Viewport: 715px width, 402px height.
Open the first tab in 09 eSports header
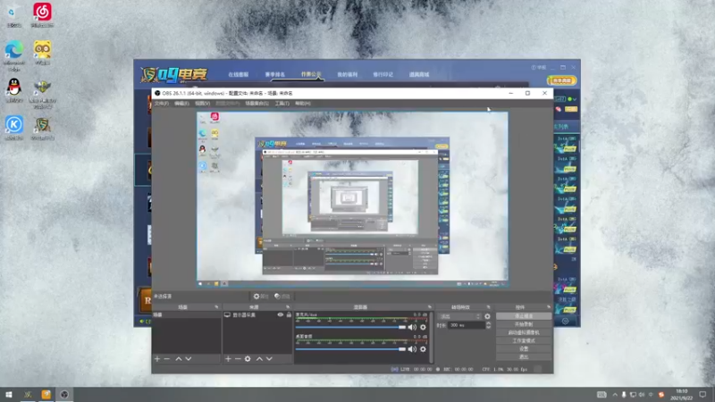[x=238, y=74]
